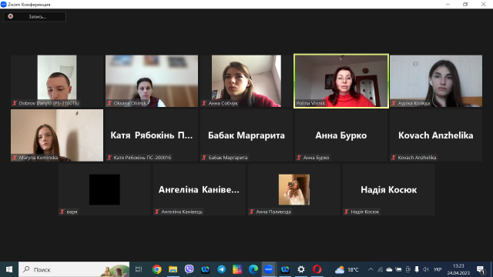Image resolution: width=493 pixels, height=277 pixels.
Task: Select the Ангеліна Канівець participant tile
Action: point(199,190)
